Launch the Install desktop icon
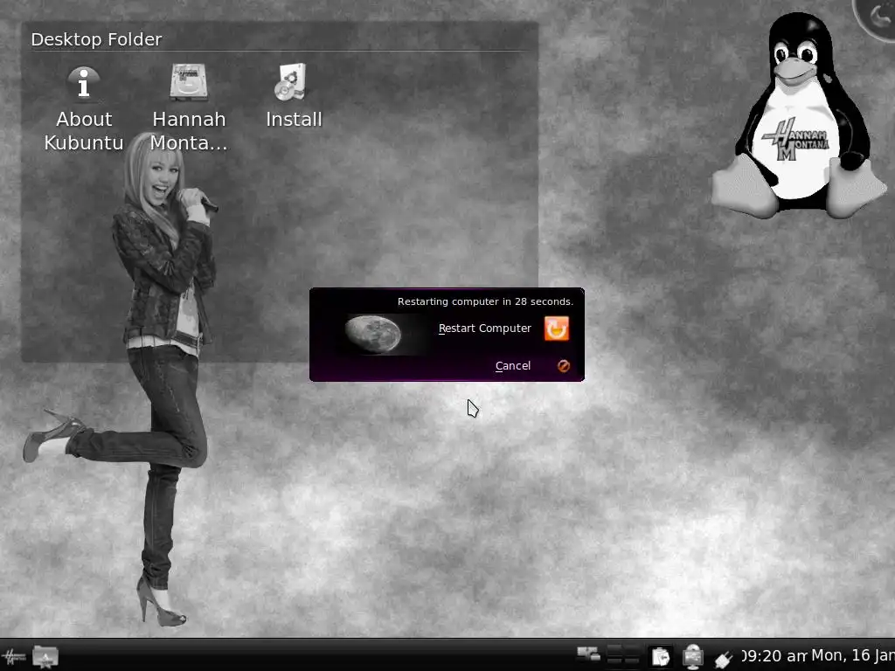895x671 pixels. 294,96
